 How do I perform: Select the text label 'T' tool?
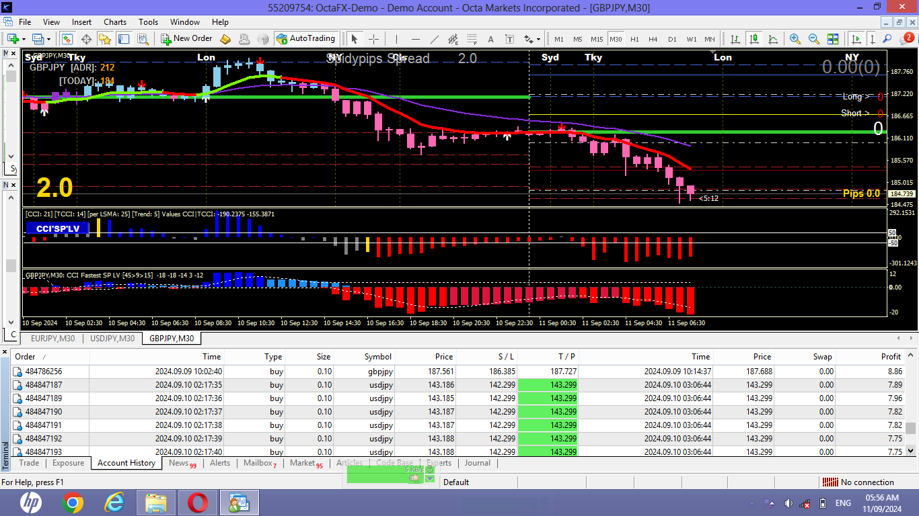(x=510, y=39)
